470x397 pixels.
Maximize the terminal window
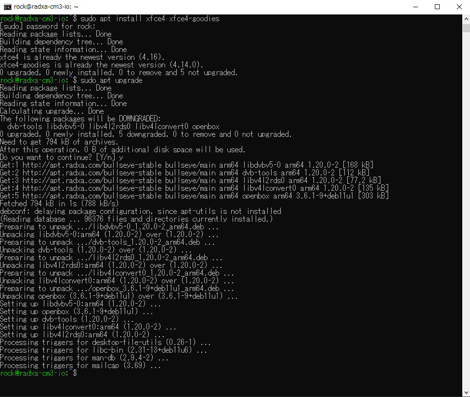click(437, 7)
